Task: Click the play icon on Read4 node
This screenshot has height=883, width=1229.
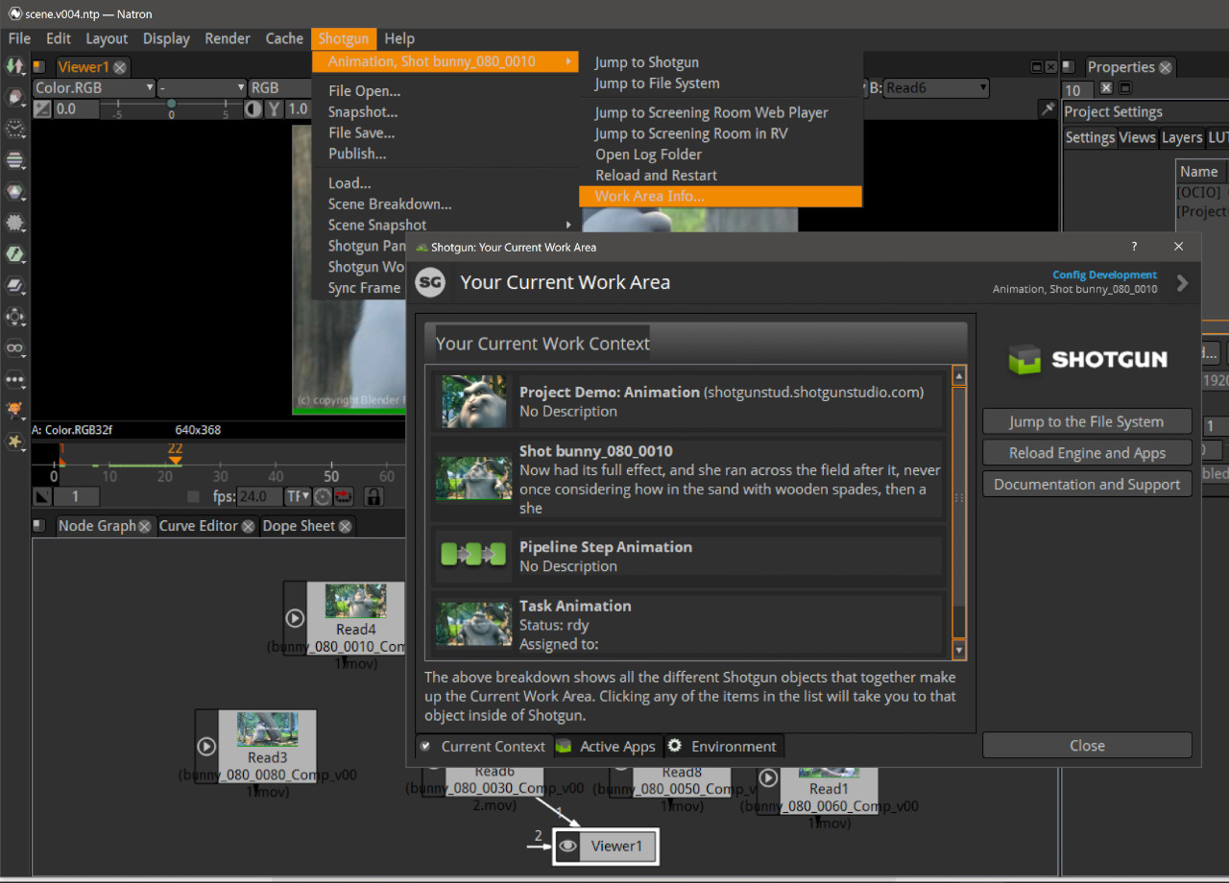Action: click(295, 619)
